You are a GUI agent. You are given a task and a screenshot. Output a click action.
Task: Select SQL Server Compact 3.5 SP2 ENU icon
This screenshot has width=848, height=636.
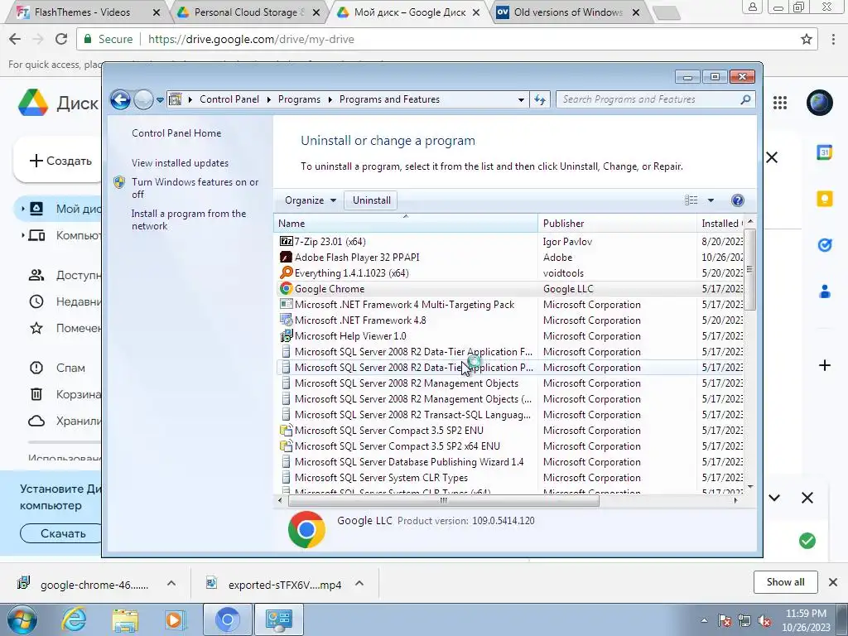coord(286,430)
